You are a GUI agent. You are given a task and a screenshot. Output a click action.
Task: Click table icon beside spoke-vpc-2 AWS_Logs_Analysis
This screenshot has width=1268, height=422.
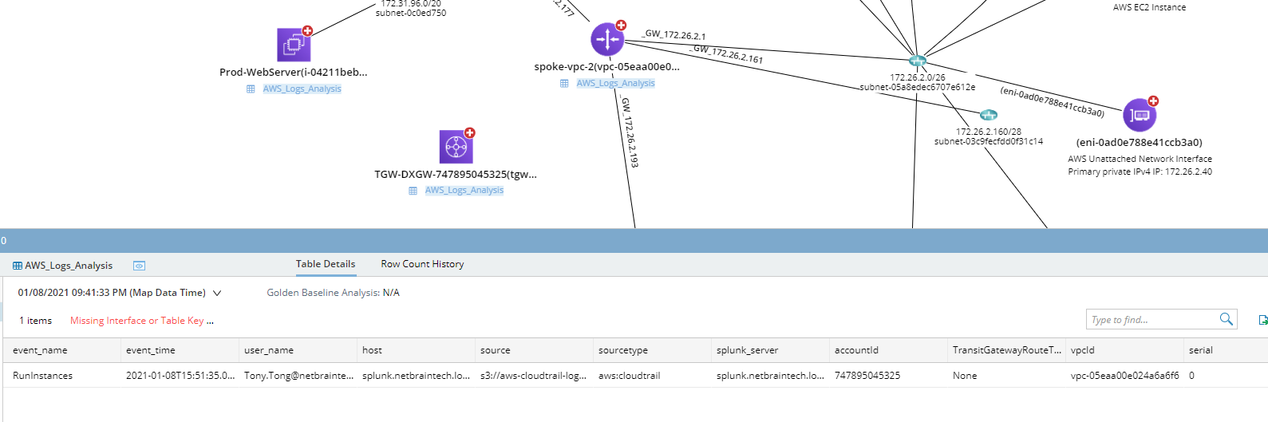(x=564, y=84)
